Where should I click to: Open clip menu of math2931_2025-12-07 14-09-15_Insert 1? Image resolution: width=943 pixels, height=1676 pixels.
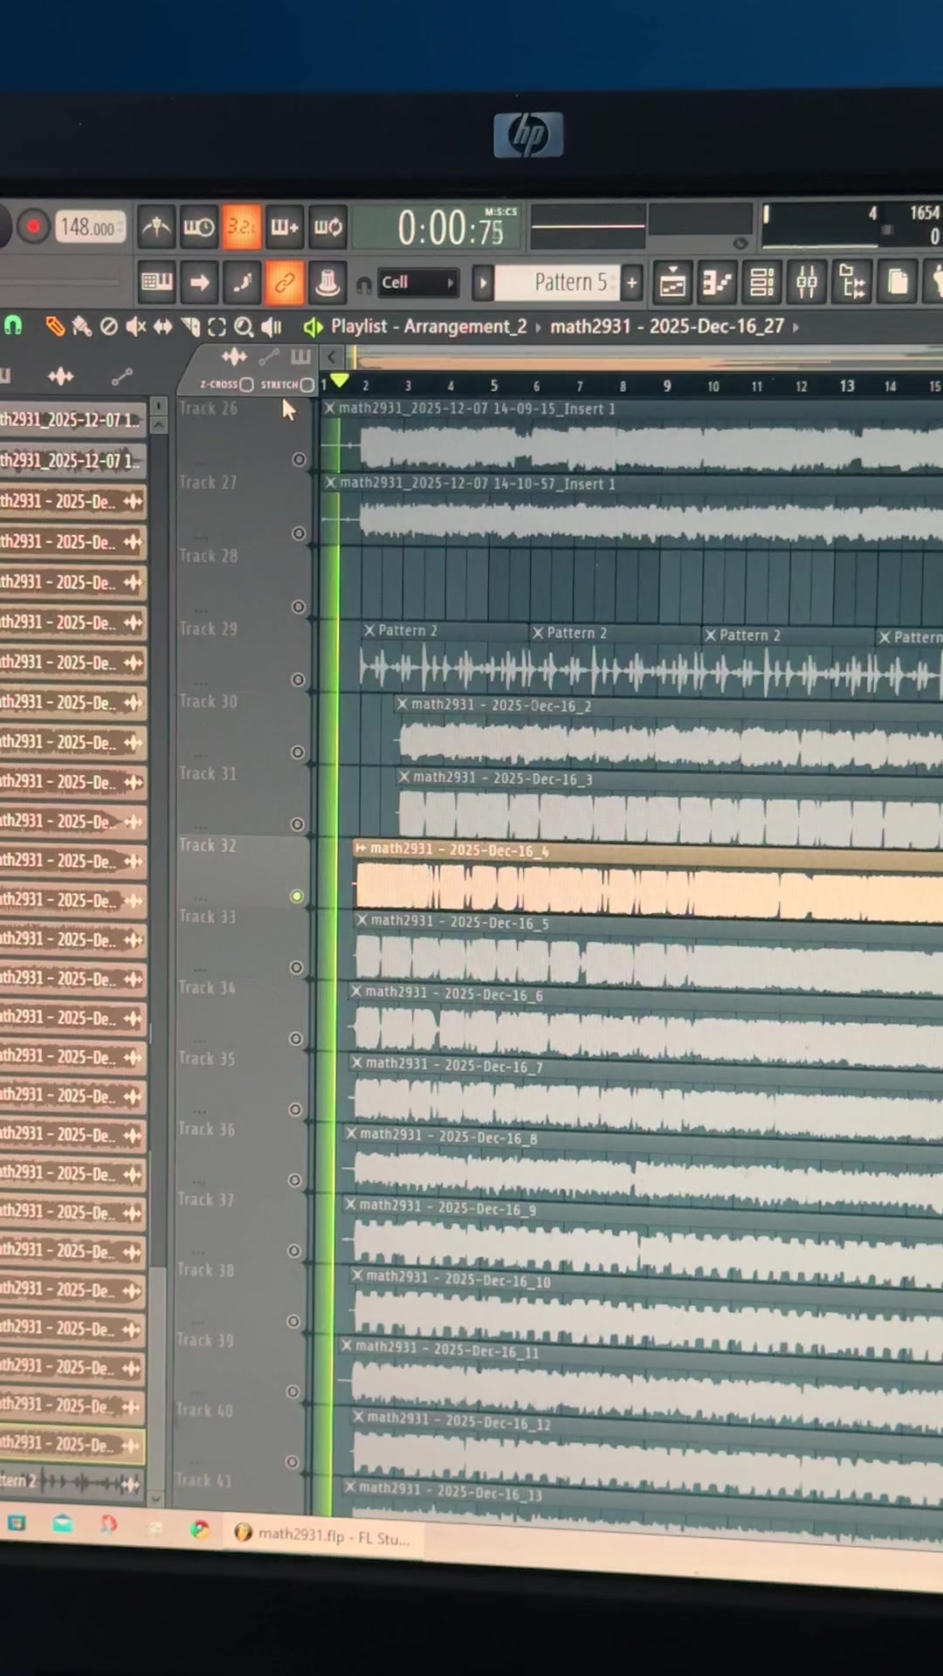pyautogui.click(x=330, y=408)
